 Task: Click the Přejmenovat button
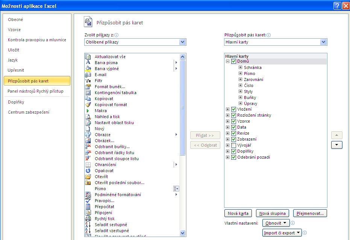[310, 213]
